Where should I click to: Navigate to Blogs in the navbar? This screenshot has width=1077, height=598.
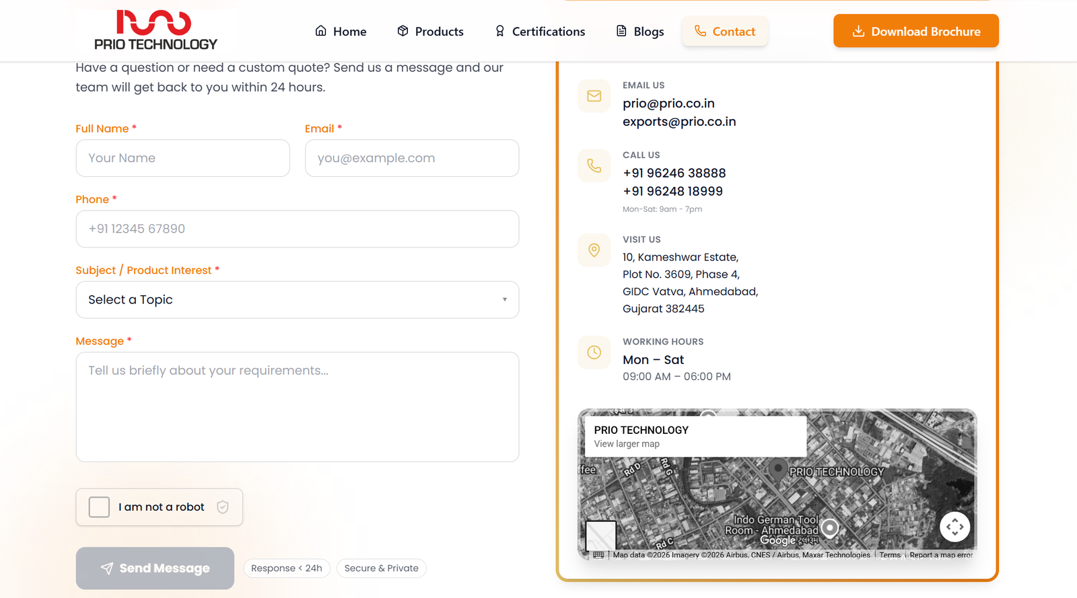[x=640, y=32]
